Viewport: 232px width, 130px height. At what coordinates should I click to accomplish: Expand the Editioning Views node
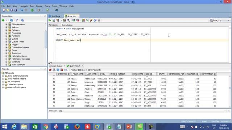pos(7,25)
